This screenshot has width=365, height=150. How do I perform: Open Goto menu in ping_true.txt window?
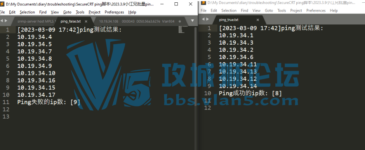tap(269, 10)
